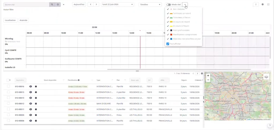Click the Planification column filter icon
The image size is (274, 130).
click(x=92, y=80)
